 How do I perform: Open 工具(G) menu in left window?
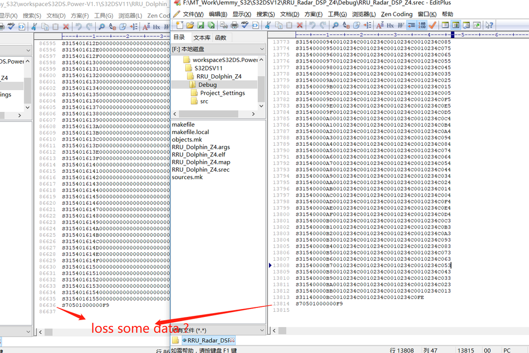click(x=104, y=15)
